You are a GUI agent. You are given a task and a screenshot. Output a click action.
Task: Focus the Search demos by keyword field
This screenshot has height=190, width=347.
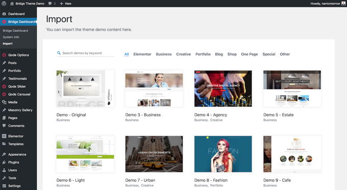tap(86, 53)
